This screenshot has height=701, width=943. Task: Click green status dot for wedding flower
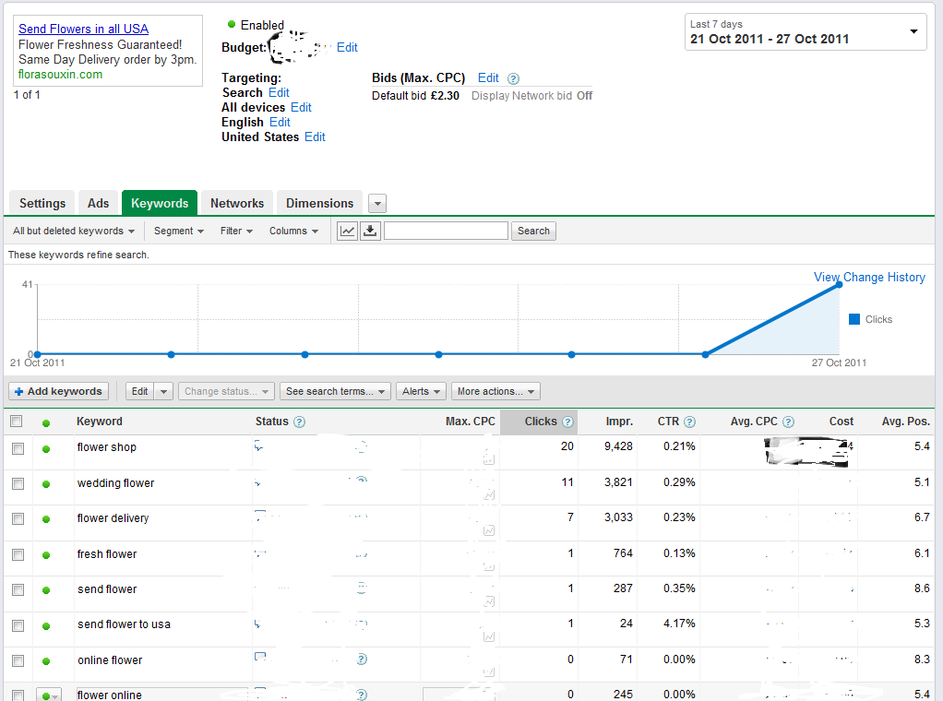[46, 484]
